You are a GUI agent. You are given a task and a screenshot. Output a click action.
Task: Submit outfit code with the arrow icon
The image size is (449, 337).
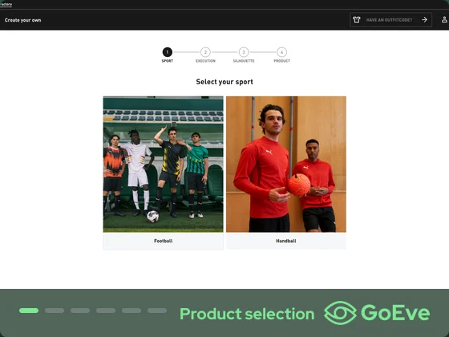pos(424,20)
